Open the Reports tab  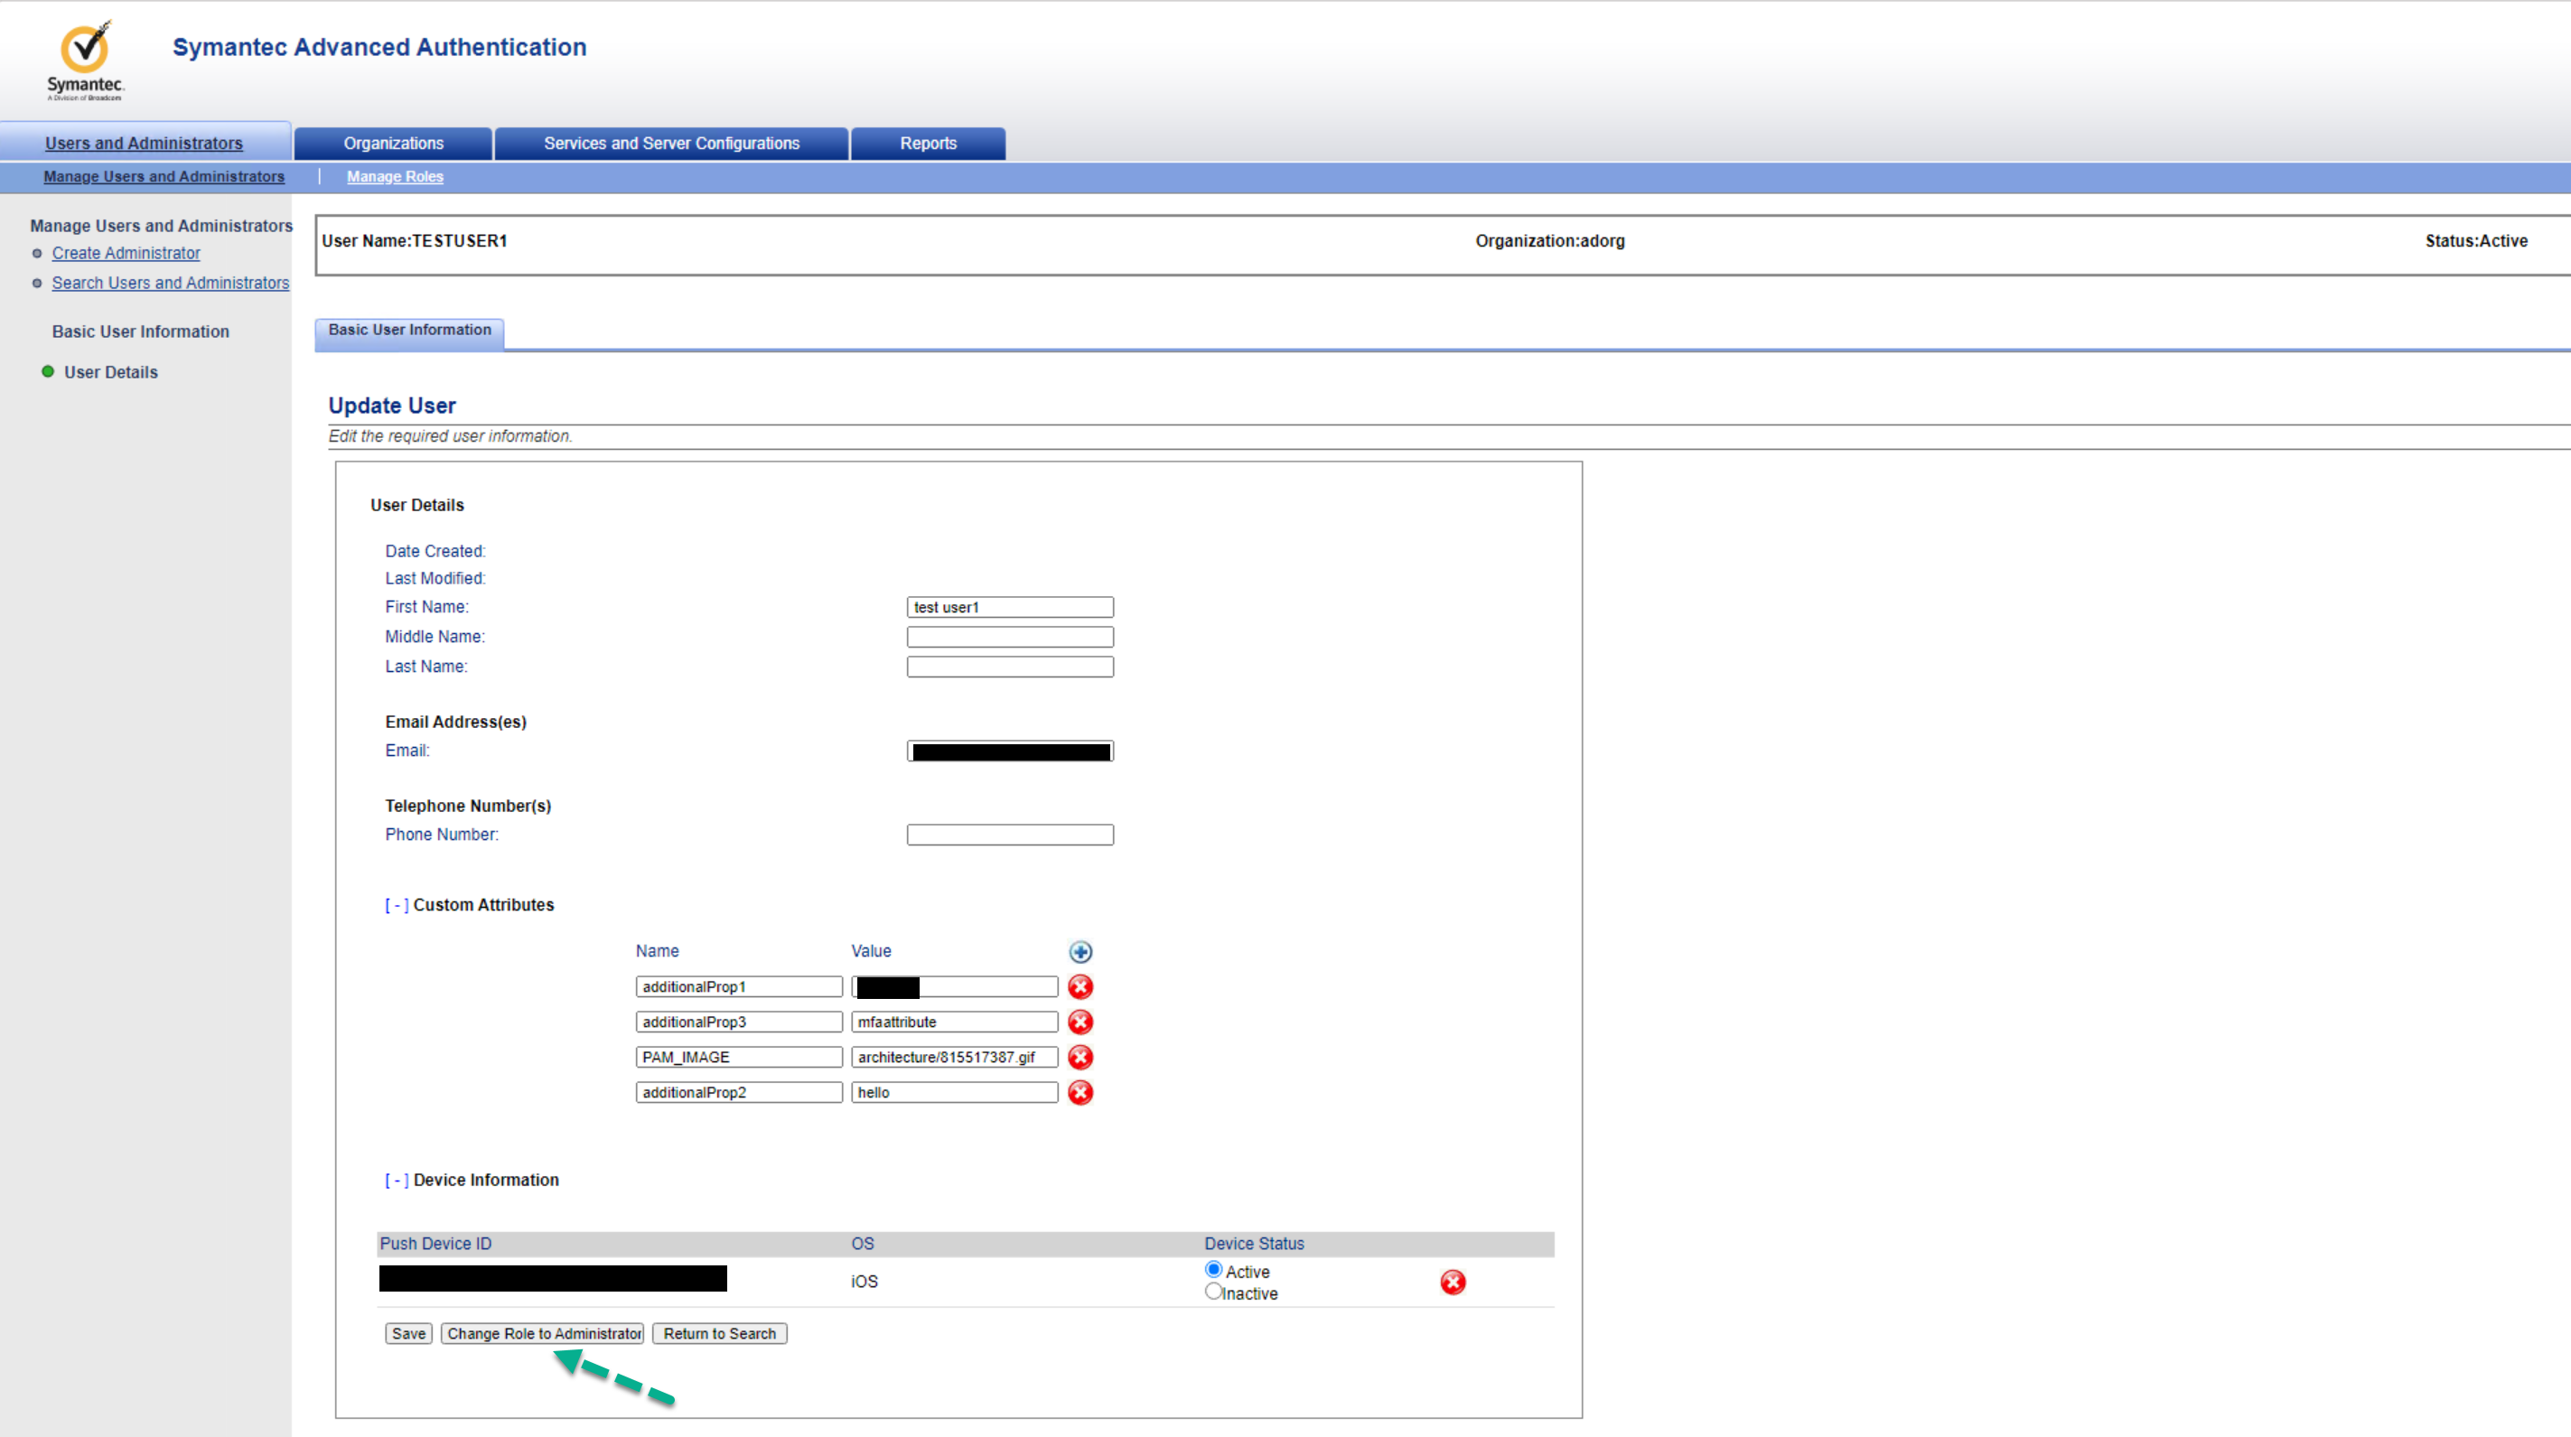[x=928, y=144]
